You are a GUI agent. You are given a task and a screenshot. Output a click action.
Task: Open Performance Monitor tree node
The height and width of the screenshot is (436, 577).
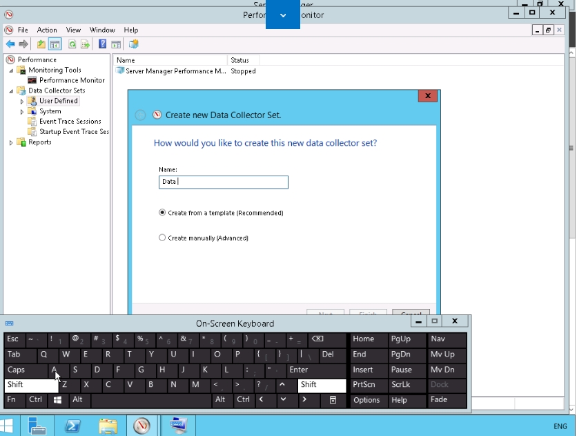pyautogui.click(x=72, y=80)
